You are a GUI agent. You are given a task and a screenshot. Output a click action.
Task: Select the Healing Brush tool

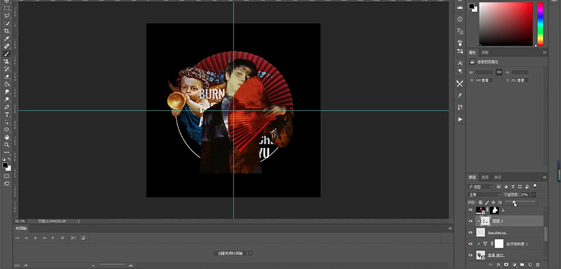[x=7, y=46]
